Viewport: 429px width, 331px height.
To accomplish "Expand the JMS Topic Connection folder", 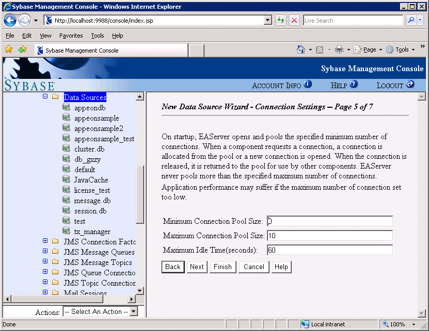I will pyautogui.click(x=45, y=282).
